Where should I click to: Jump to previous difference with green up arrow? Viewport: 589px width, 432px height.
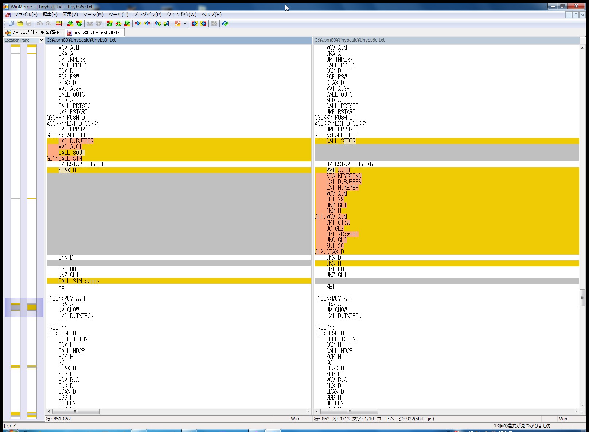pyautogui.click(x=79, y=24)
